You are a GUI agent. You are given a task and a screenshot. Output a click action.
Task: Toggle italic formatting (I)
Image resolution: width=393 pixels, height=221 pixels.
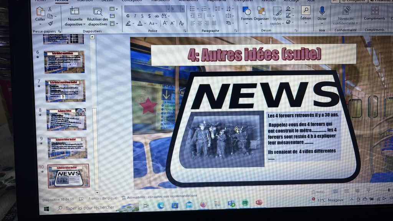tap(135, 16)
